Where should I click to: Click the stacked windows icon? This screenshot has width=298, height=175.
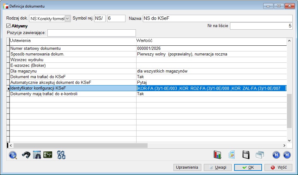tap(259, 155)
